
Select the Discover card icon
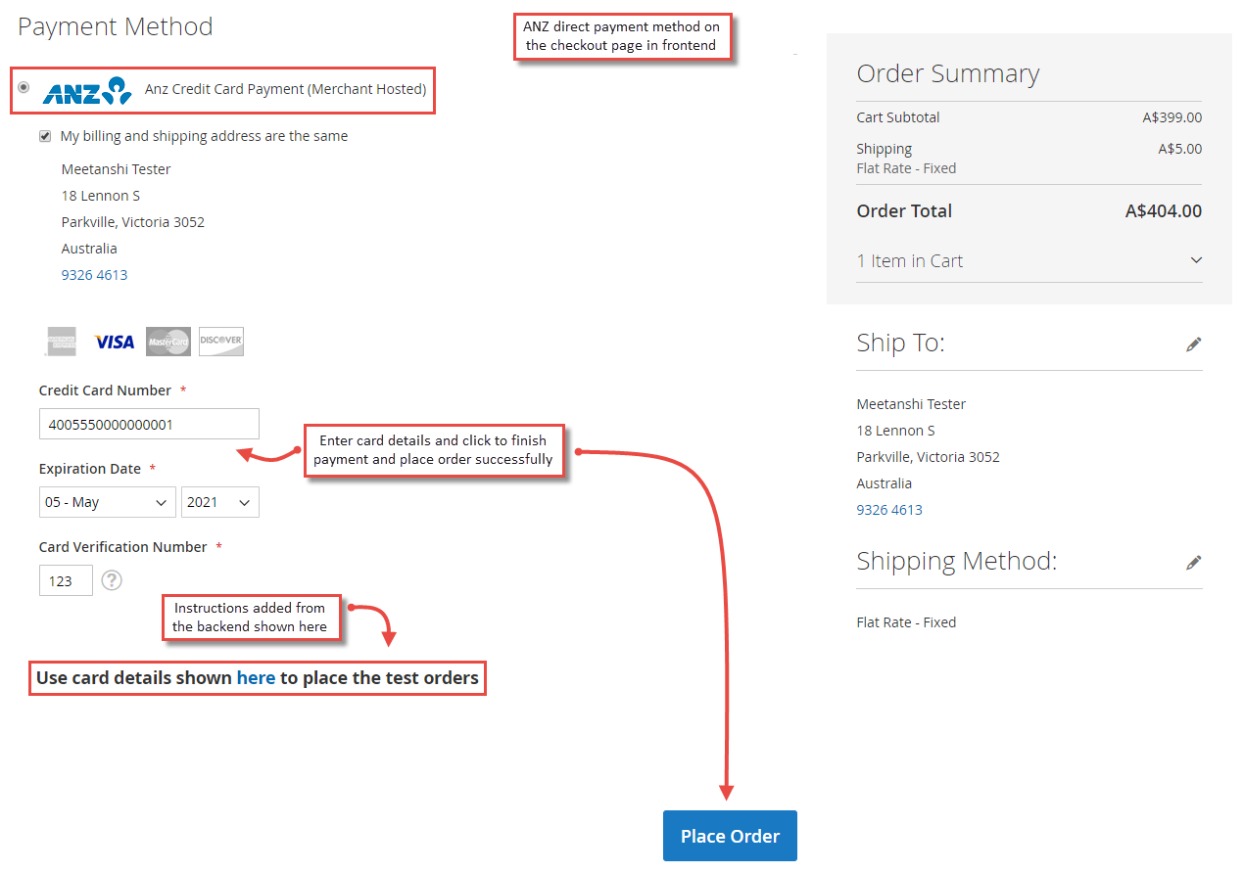click(x=220, y=341)
